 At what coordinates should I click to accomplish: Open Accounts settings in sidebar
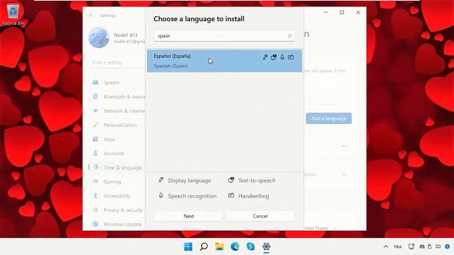pos(113,154)
